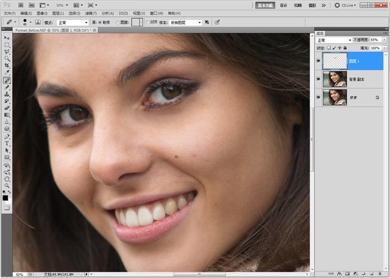
Task: Select the 3D Object Rotate tool
Action: point(7,165)
